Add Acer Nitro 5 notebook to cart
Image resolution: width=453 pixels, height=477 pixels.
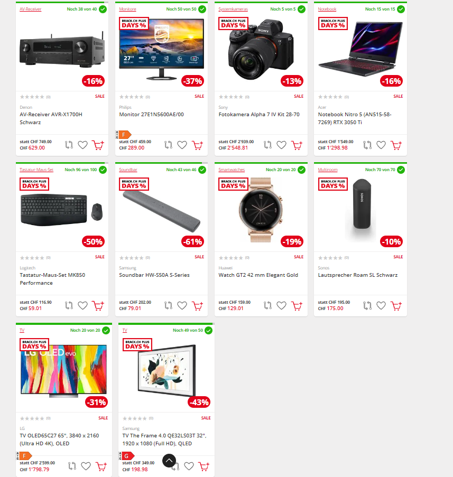click(x=396, y=145)
